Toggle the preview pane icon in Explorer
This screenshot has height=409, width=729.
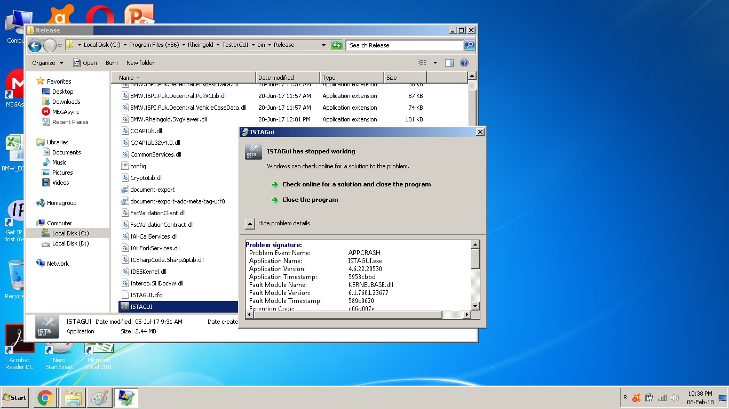pos(449,63)
